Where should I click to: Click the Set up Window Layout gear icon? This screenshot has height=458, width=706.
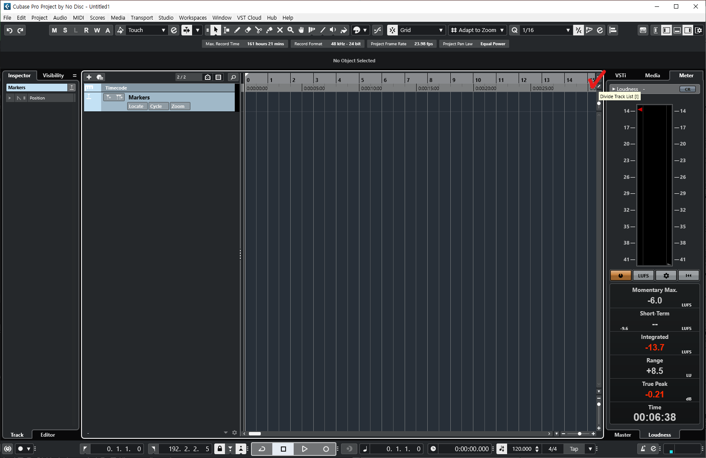[699, 30]
